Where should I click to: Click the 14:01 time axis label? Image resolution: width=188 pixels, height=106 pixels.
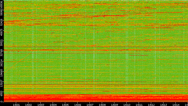point(16,105)
